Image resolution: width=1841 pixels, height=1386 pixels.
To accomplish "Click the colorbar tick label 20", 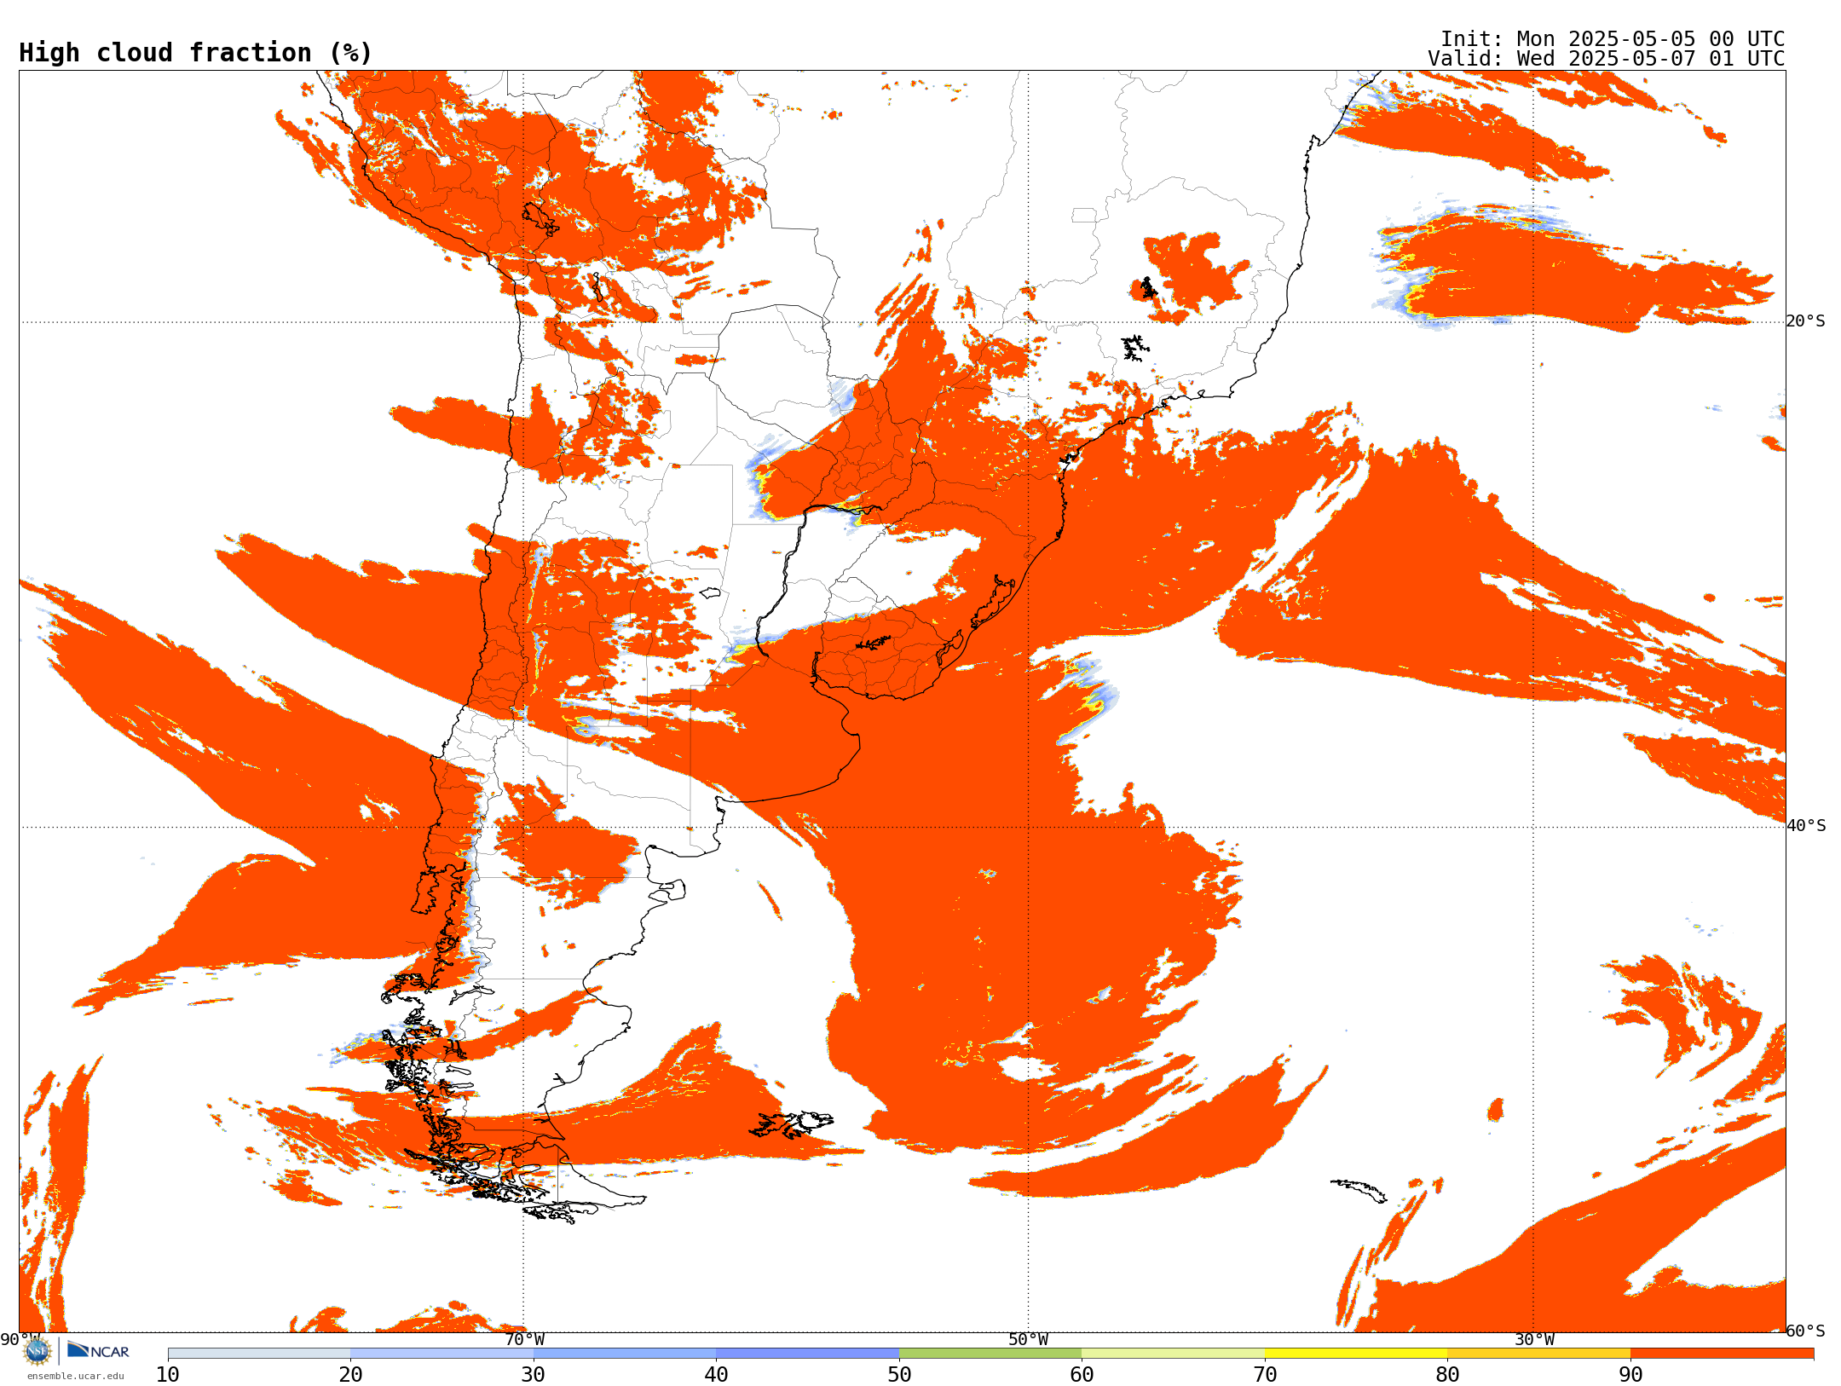I will pos(350,1375).
